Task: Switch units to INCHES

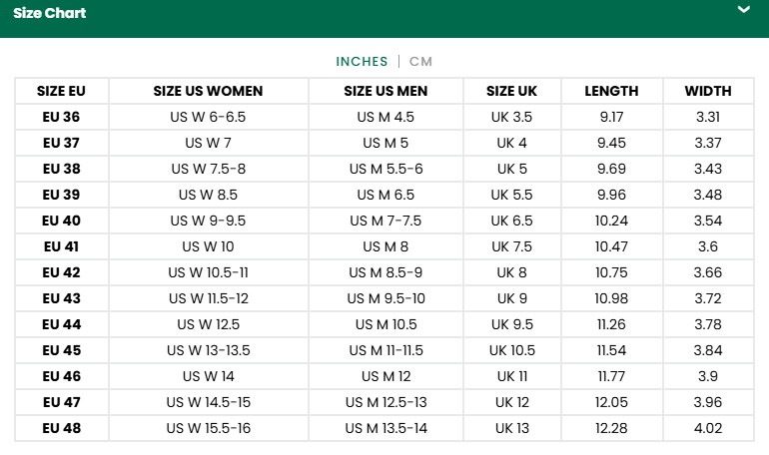Action: pyautogui.click(x=362, y=61)
